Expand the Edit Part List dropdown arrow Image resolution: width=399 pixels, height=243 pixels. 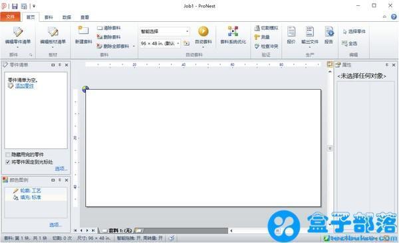click(18, 47)
